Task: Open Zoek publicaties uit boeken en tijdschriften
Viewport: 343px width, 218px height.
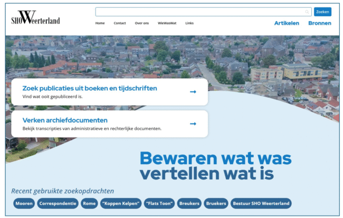Action: pos(90,89)
